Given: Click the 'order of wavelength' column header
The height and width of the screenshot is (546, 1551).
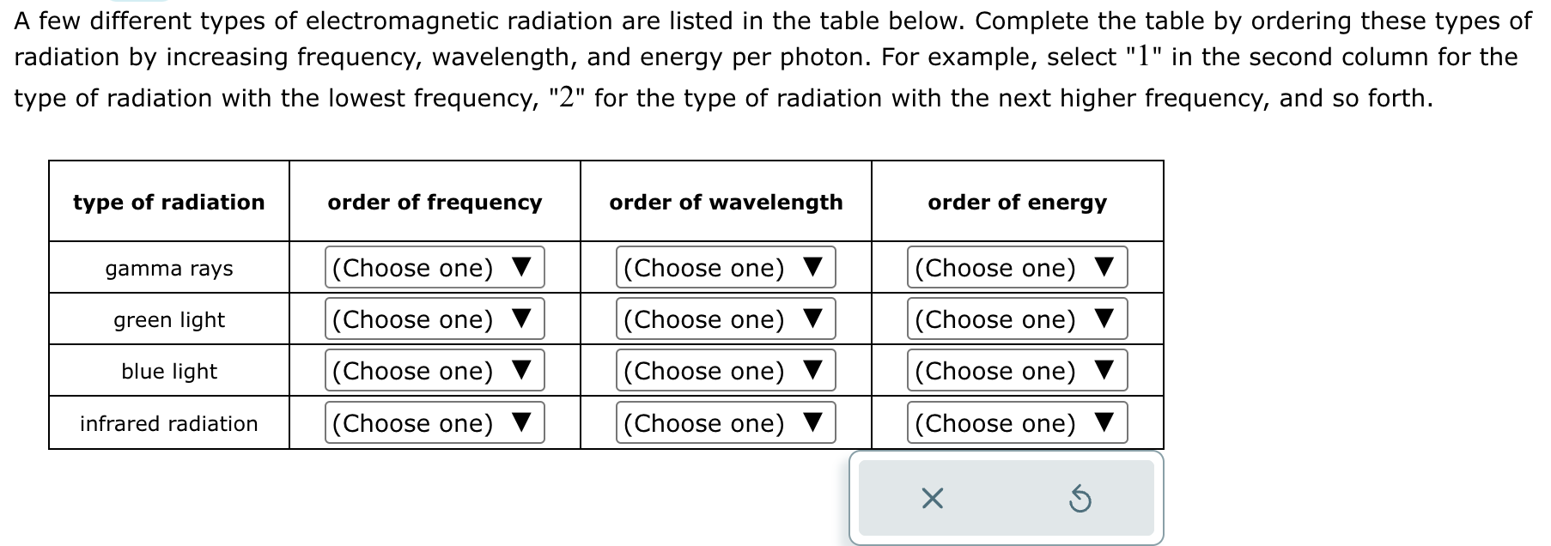Looking at the screenshot, I should tap(725, 202).
